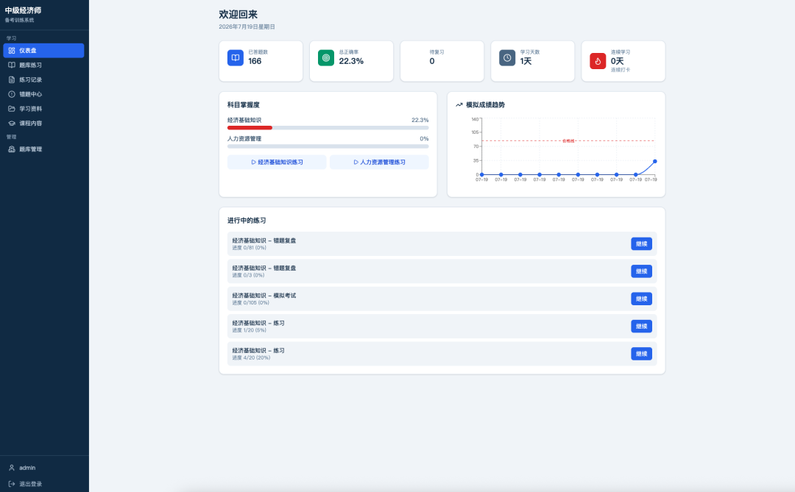
Task: Click the 学习天数 value 1天
Action: point(526,61)
